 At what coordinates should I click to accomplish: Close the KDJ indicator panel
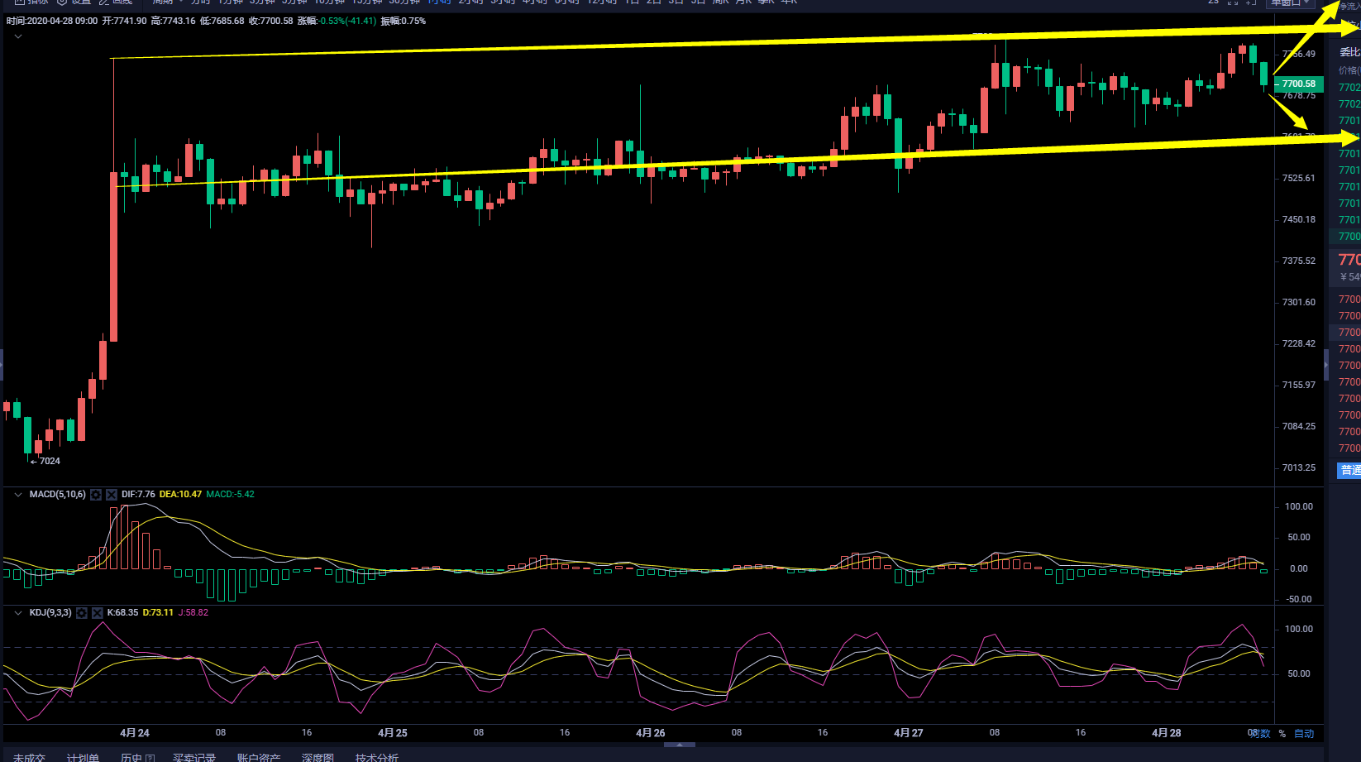tap(97, 613)
